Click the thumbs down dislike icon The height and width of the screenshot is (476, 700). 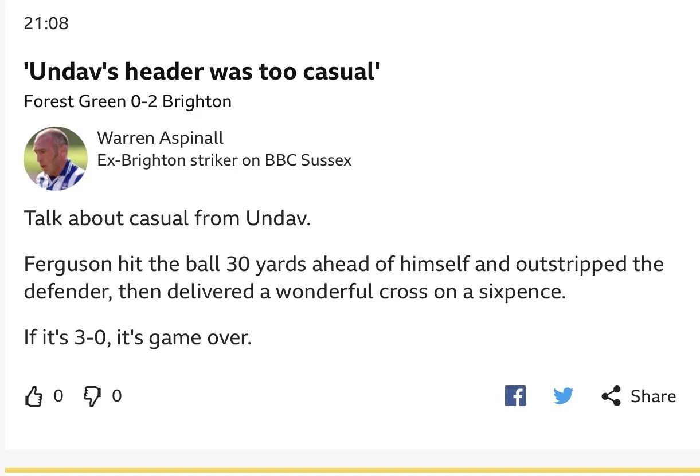point(92,395)
